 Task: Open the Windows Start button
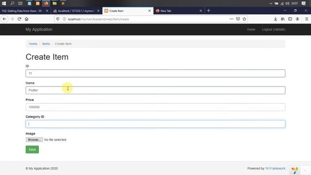tap(4, 3)
